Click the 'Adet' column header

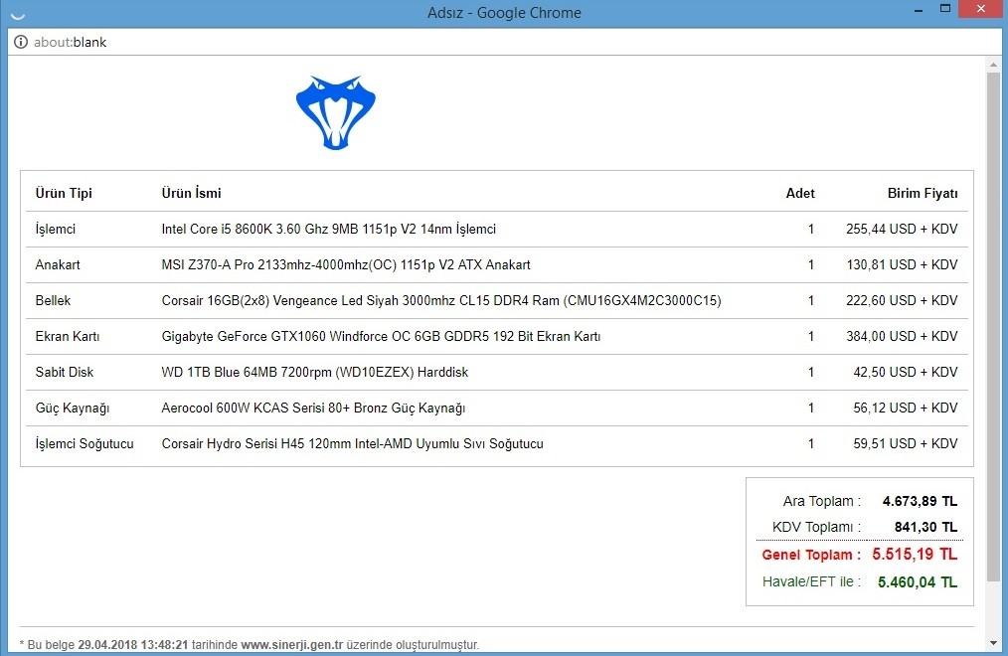(799, 194)
